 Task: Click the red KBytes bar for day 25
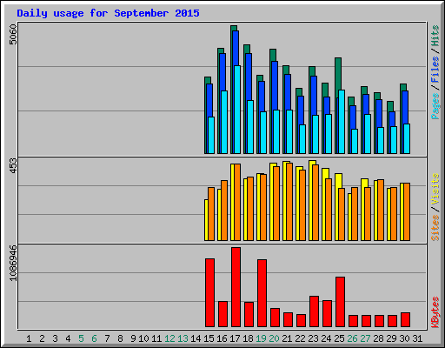pyautogui.click(x=340, y=302)
